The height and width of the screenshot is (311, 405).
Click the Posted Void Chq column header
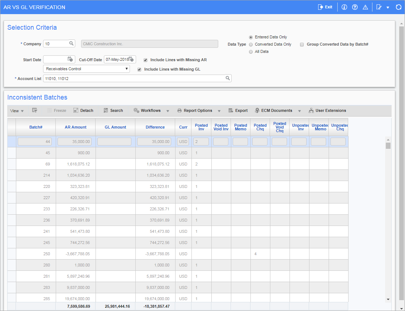(x=279, y=127)
